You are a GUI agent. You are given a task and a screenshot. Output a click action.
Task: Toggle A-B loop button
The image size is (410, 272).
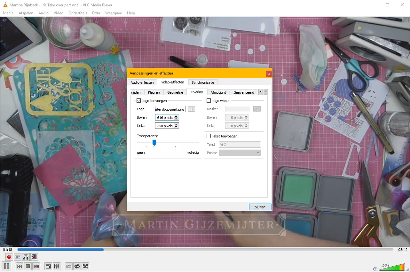(26, 257)
